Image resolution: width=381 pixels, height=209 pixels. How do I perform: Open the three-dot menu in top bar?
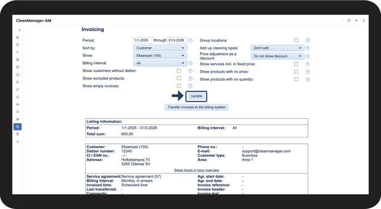pos(341,20)
